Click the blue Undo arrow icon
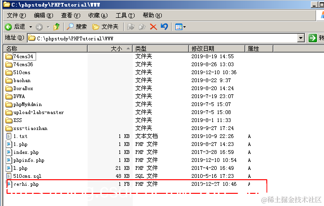324x206 pixels. pyautogui.click(x=164, y=27)
